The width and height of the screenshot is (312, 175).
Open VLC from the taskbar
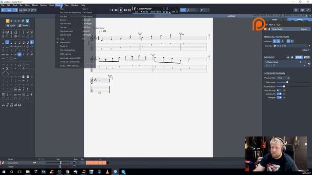coord(107,172)
